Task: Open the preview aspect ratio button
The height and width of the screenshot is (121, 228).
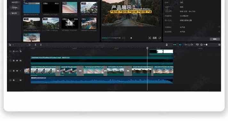Action: (154, 38)
